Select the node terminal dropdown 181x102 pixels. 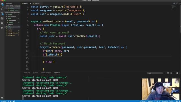(155, 73)
